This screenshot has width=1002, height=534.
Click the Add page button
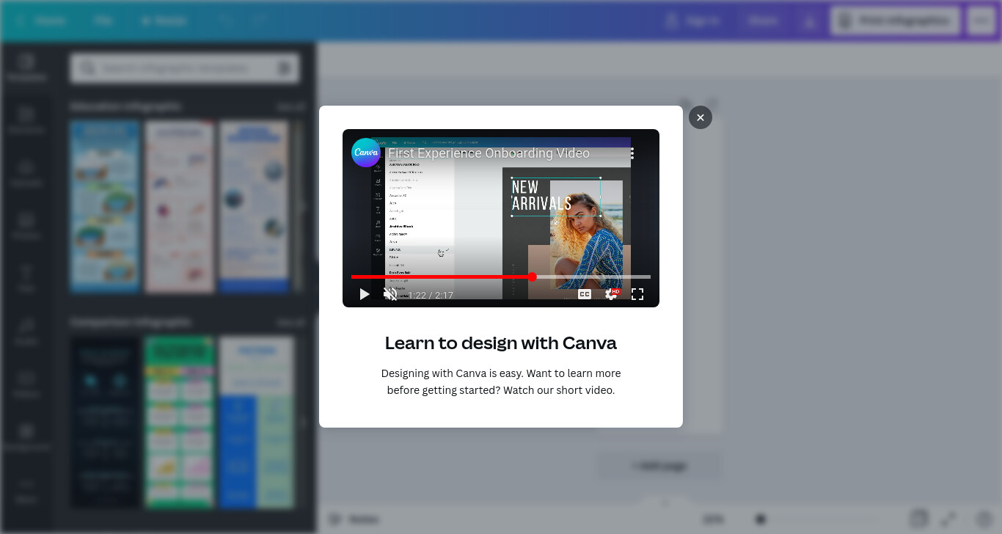(659, 466)
